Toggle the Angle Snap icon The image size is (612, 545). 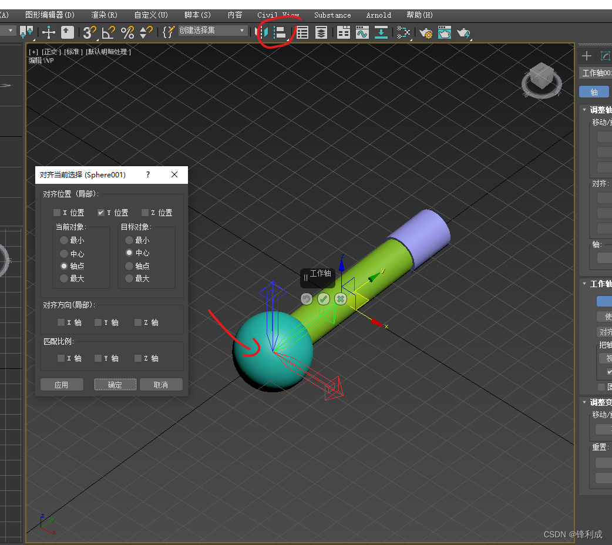click(108, 32)
